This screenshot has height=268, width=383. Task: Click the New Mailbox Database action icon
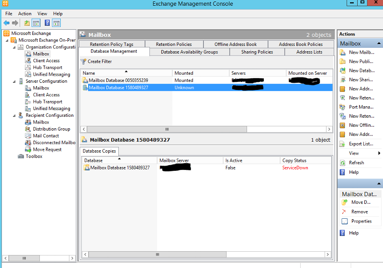[x=343, y=52]
